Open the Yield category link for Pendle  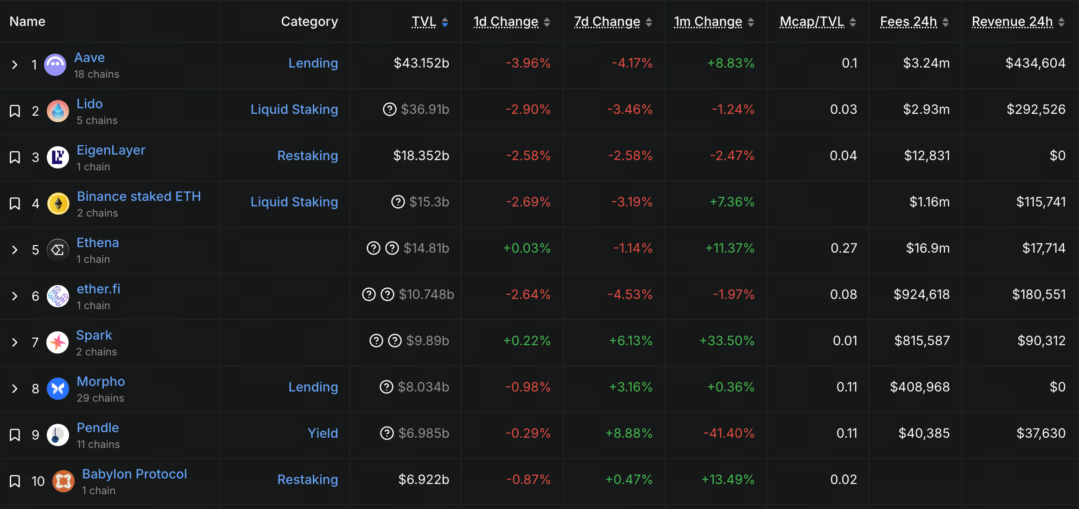click(x=323, y=433)
